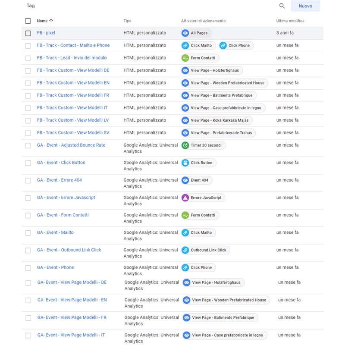
Task: Click the Click Phone trigger icon in FB Contact row
Action: [223, 46]
